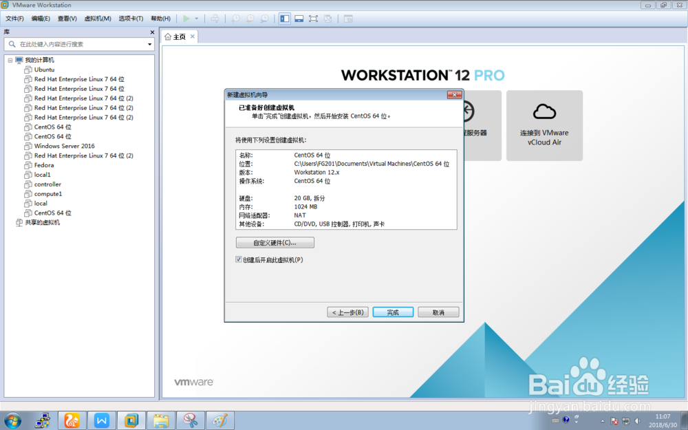688x430 pixels.
Task: Open the library search dropdown arrow
Action: coord(149,44)
